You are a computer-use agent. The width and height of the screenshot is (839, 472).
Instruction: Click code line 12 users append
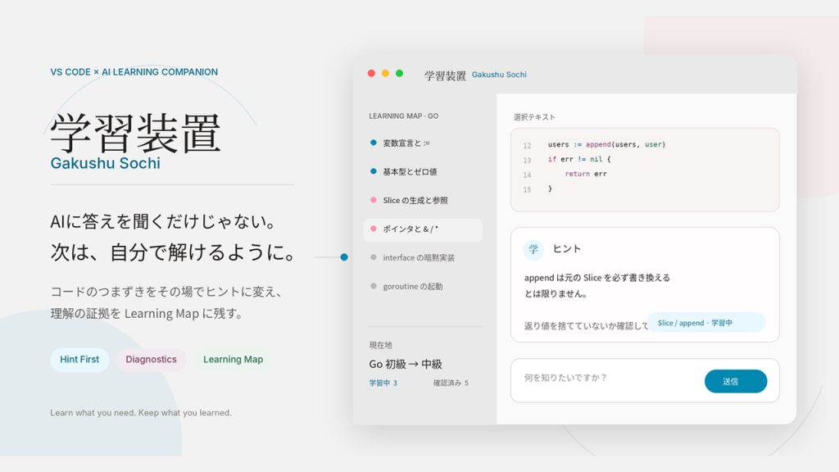coord(606,144)
